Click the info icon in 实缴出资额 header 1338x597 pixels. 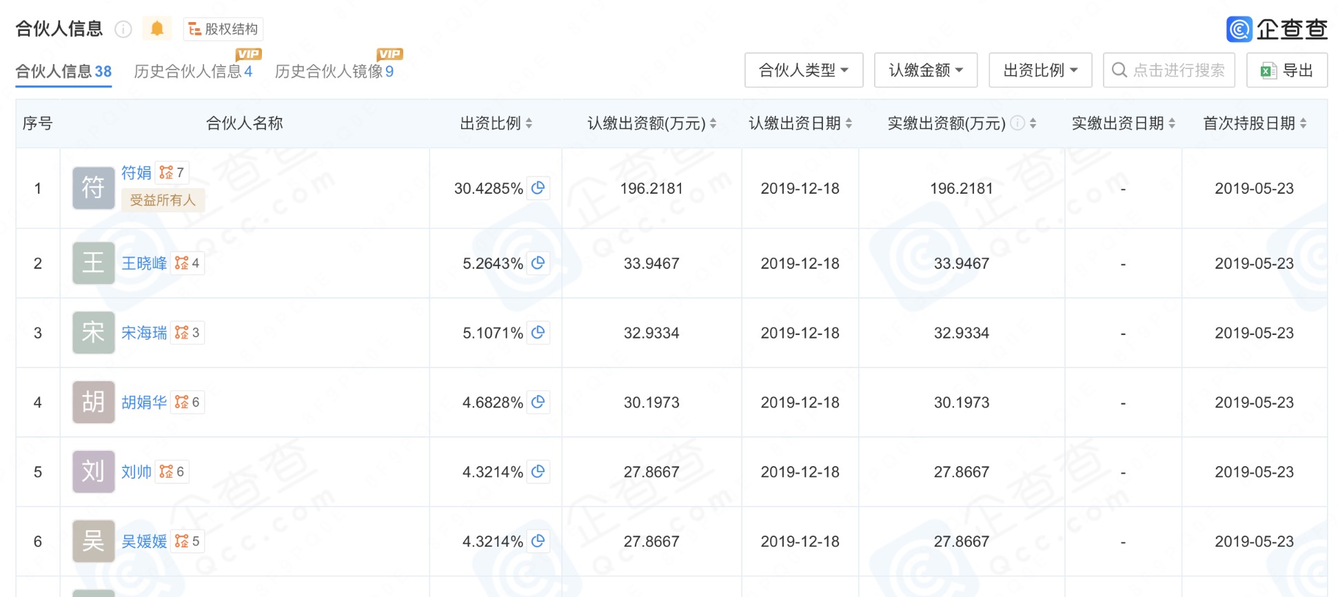tap(1017, 123)
